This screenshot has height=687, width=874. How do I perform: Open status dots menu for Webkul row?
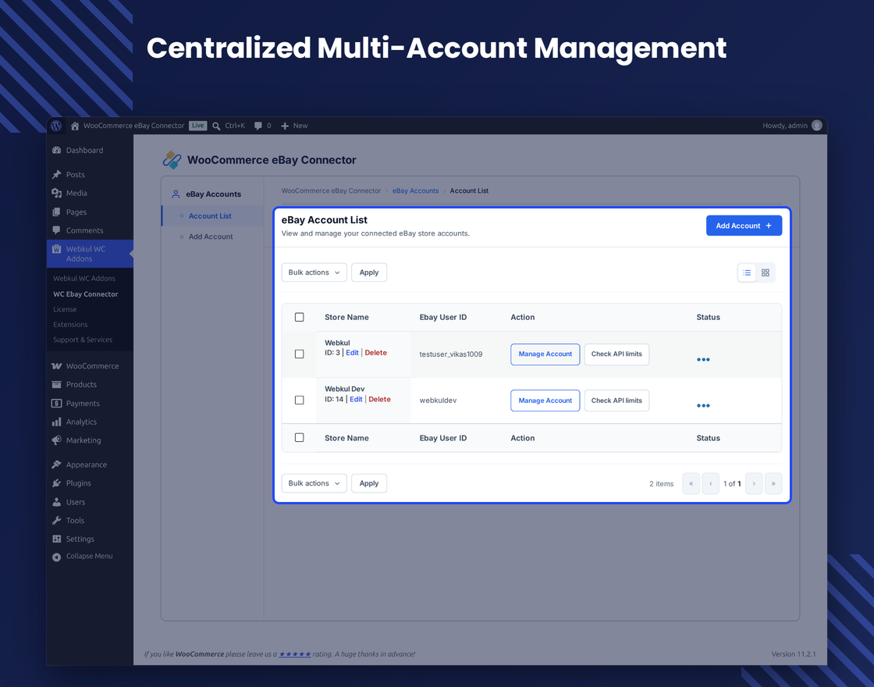[x=703, y=359]
